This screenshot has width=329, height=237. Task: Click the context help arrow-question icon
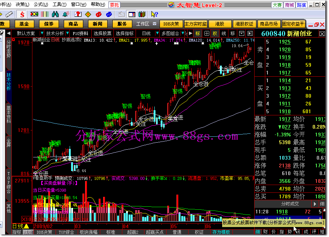(x=154, y=14)
